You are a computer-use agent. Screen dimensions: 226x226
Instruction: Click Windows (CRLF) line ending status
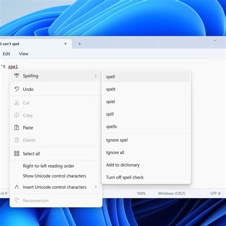coord(172,194)
